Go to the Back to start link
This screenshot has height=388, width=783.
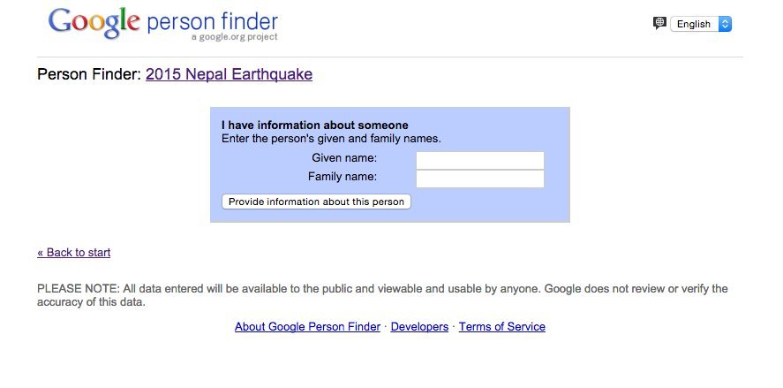[x=74, y=253]
